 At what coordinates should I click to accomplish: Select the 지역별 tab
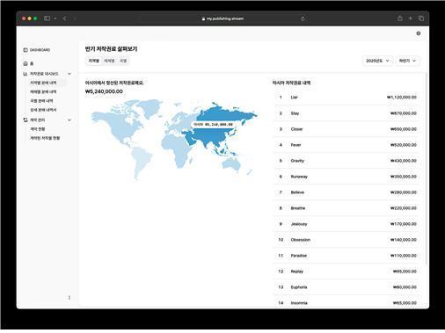coord(94,61)
